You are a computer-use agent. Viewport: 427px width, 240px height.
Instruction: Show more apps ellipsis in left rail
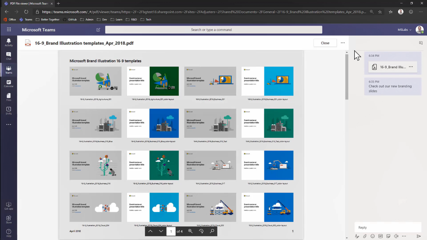(9, 125)
